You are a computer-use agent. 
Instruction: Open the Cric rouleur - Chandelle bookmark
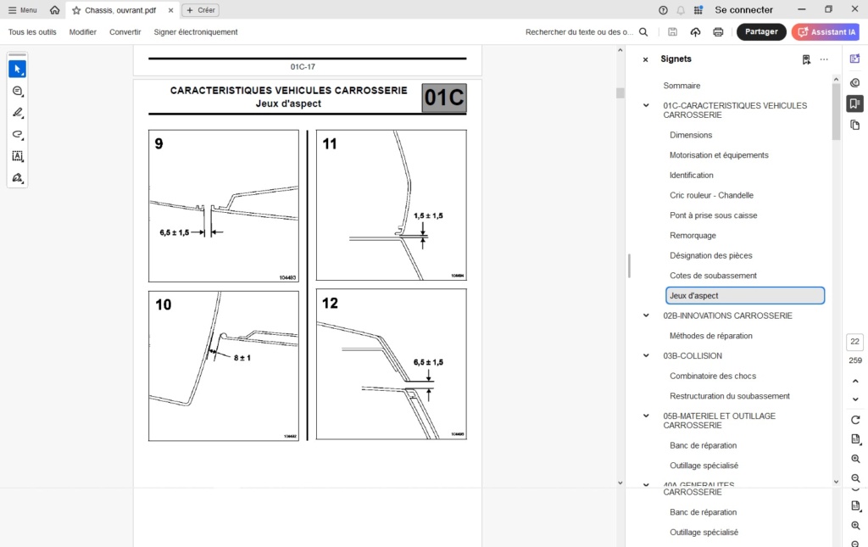pos(711,195)
